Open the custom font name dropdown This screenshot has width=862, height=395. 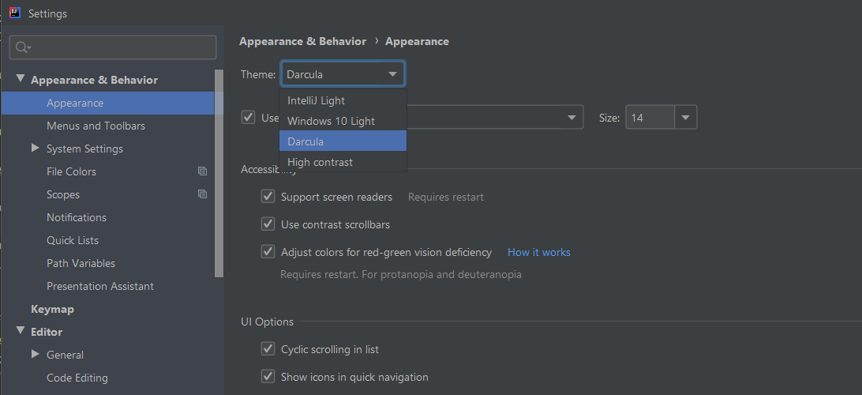[572, 117]
